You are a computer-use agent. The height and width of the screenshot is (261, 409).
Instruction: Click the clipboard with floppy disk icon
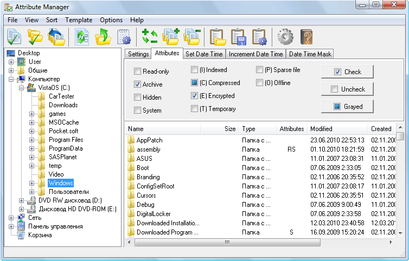(239, 37)
